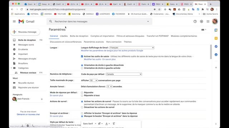The image size is (229, 128).
Task: Select Masquer le bouton Envoyer et archiver
Action: 82,116
